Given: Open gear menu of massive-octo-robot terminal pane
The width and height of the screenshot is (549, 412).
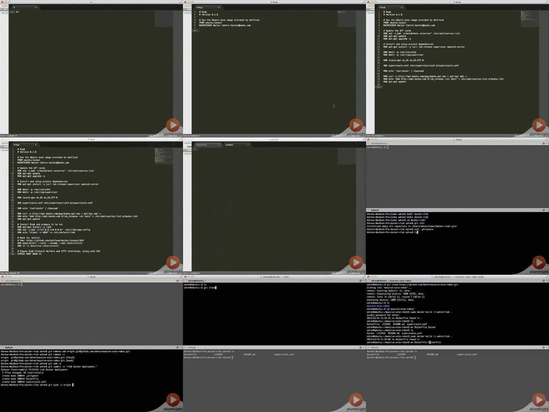Looking at the screenshot, I should (544, 281).
